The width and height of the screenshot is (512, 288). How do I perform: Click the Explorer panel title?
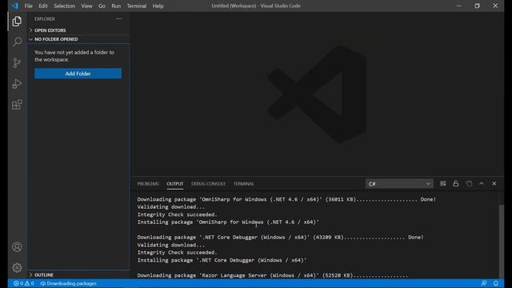tap(45, 19)
